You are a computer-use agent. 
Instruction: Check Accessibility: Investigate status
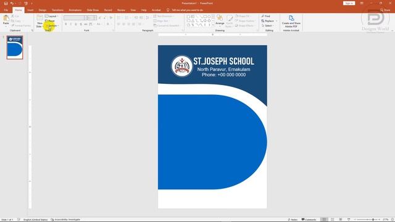pyautogui.click(x=65, y=220)
